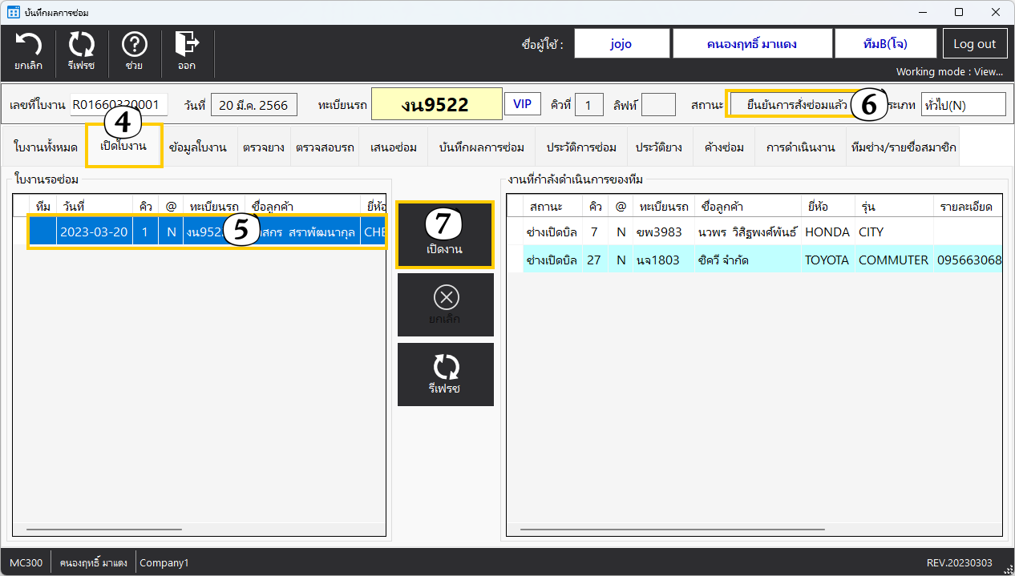The height and width of the screenshot is (576, 1015).
Task: Exit using the ออก door icon
Action: tap(187, 51)
